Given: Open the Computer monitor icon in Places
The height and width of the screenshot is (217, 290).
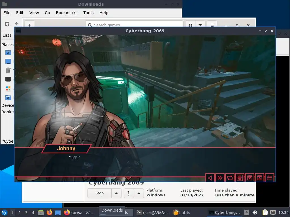Looking at the screenshot, I should tap(8, 79).
